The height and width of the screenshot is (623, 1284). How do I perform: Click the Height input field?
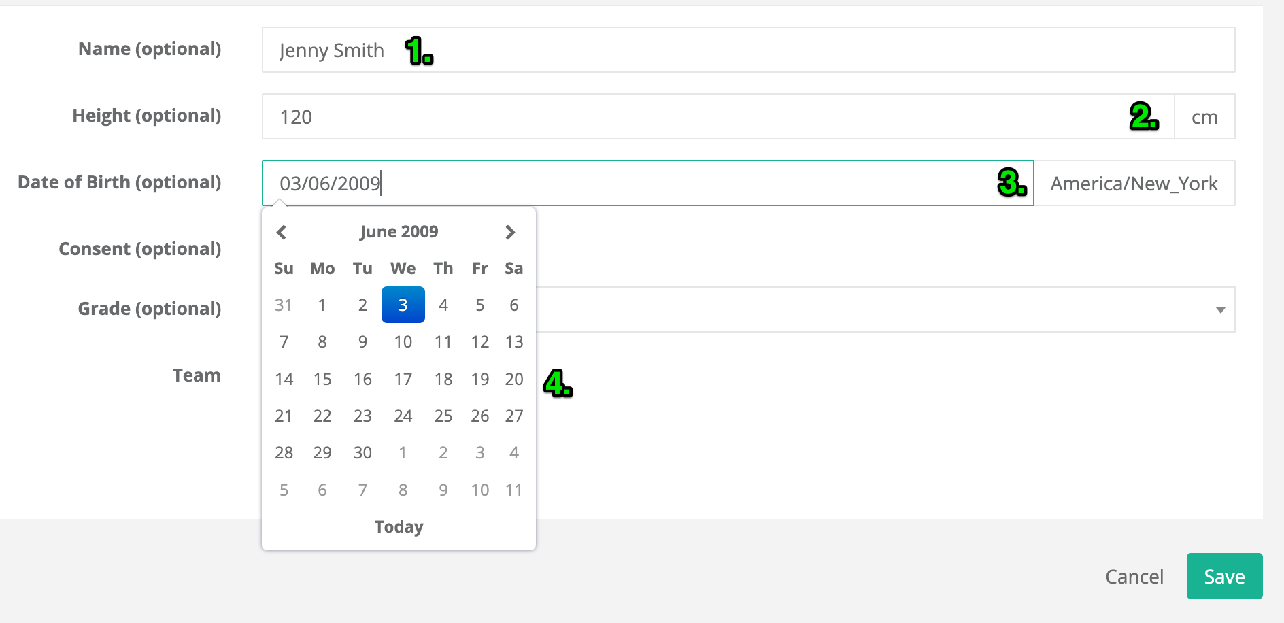[x=718, y=116]
